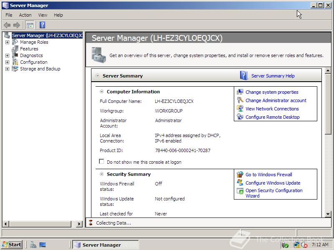Viewport: 334px width, 250px height.
Task: Click the Storage and Backup tree icon
Action: coord(15,69)
